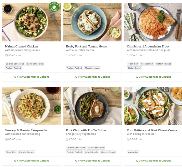Click the clock icon on Corn Fritters card

click(128, 139)
